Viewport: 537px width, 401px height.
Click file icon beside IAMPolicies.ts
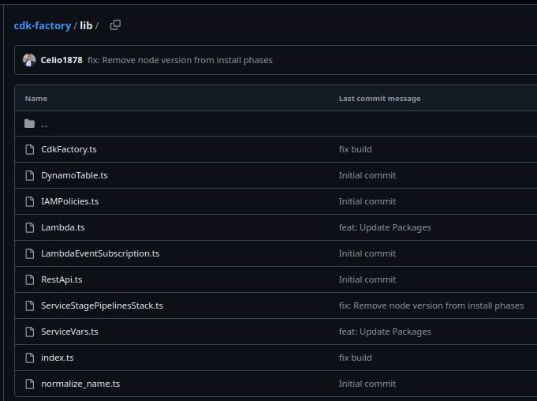tap(30, 201)
